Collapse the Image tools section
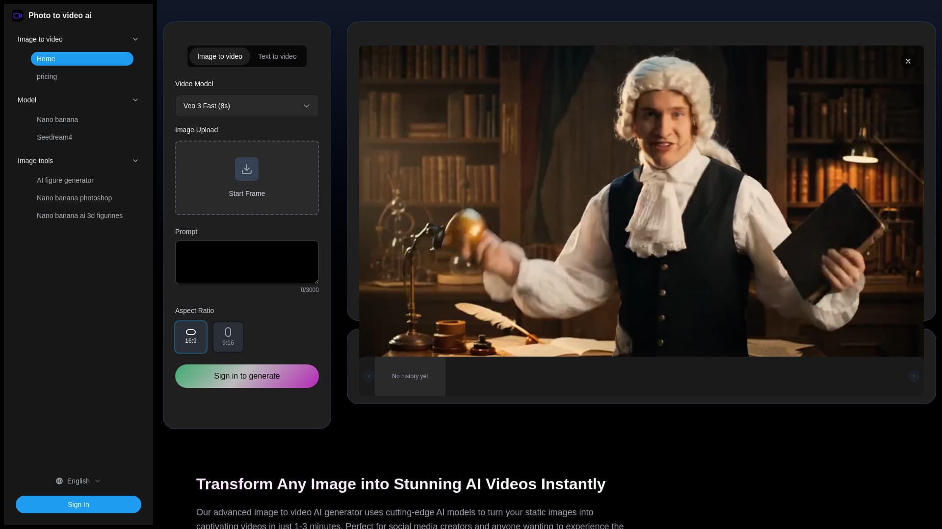Screen dimensions: 942x529 point(135,161)
